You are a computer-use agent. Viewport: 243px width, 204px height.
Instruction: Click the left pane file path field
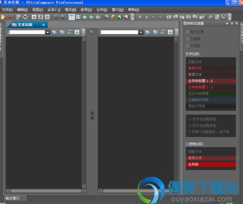[x=26, y=32]
